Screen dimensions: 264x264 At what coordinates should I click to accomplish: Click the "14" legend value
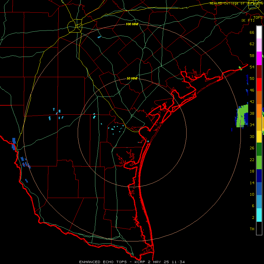[252, 183]
